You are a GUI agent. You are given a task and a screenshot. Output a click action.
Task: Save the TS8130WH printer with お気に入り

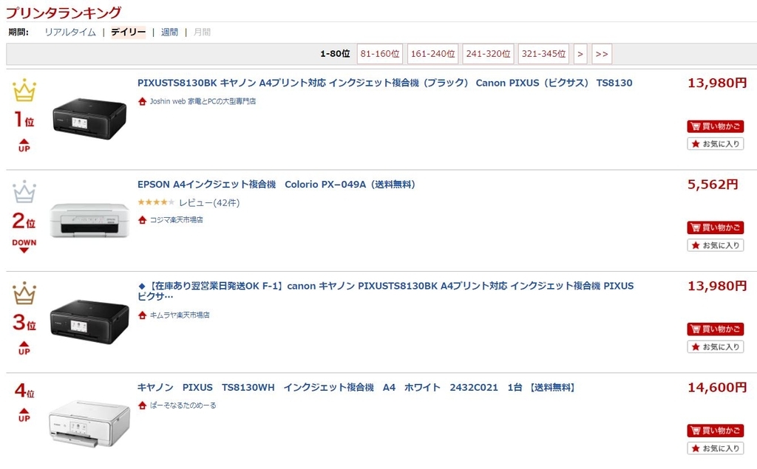click(716, 448)
